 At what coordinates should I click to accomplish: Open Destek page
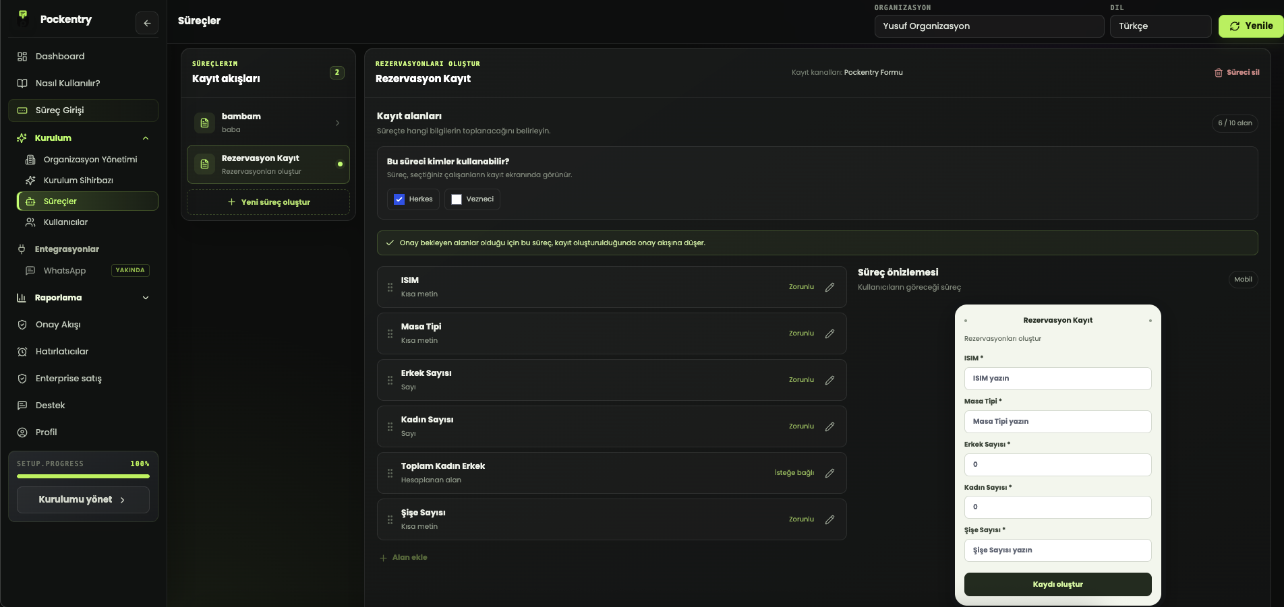coord(83,406)
